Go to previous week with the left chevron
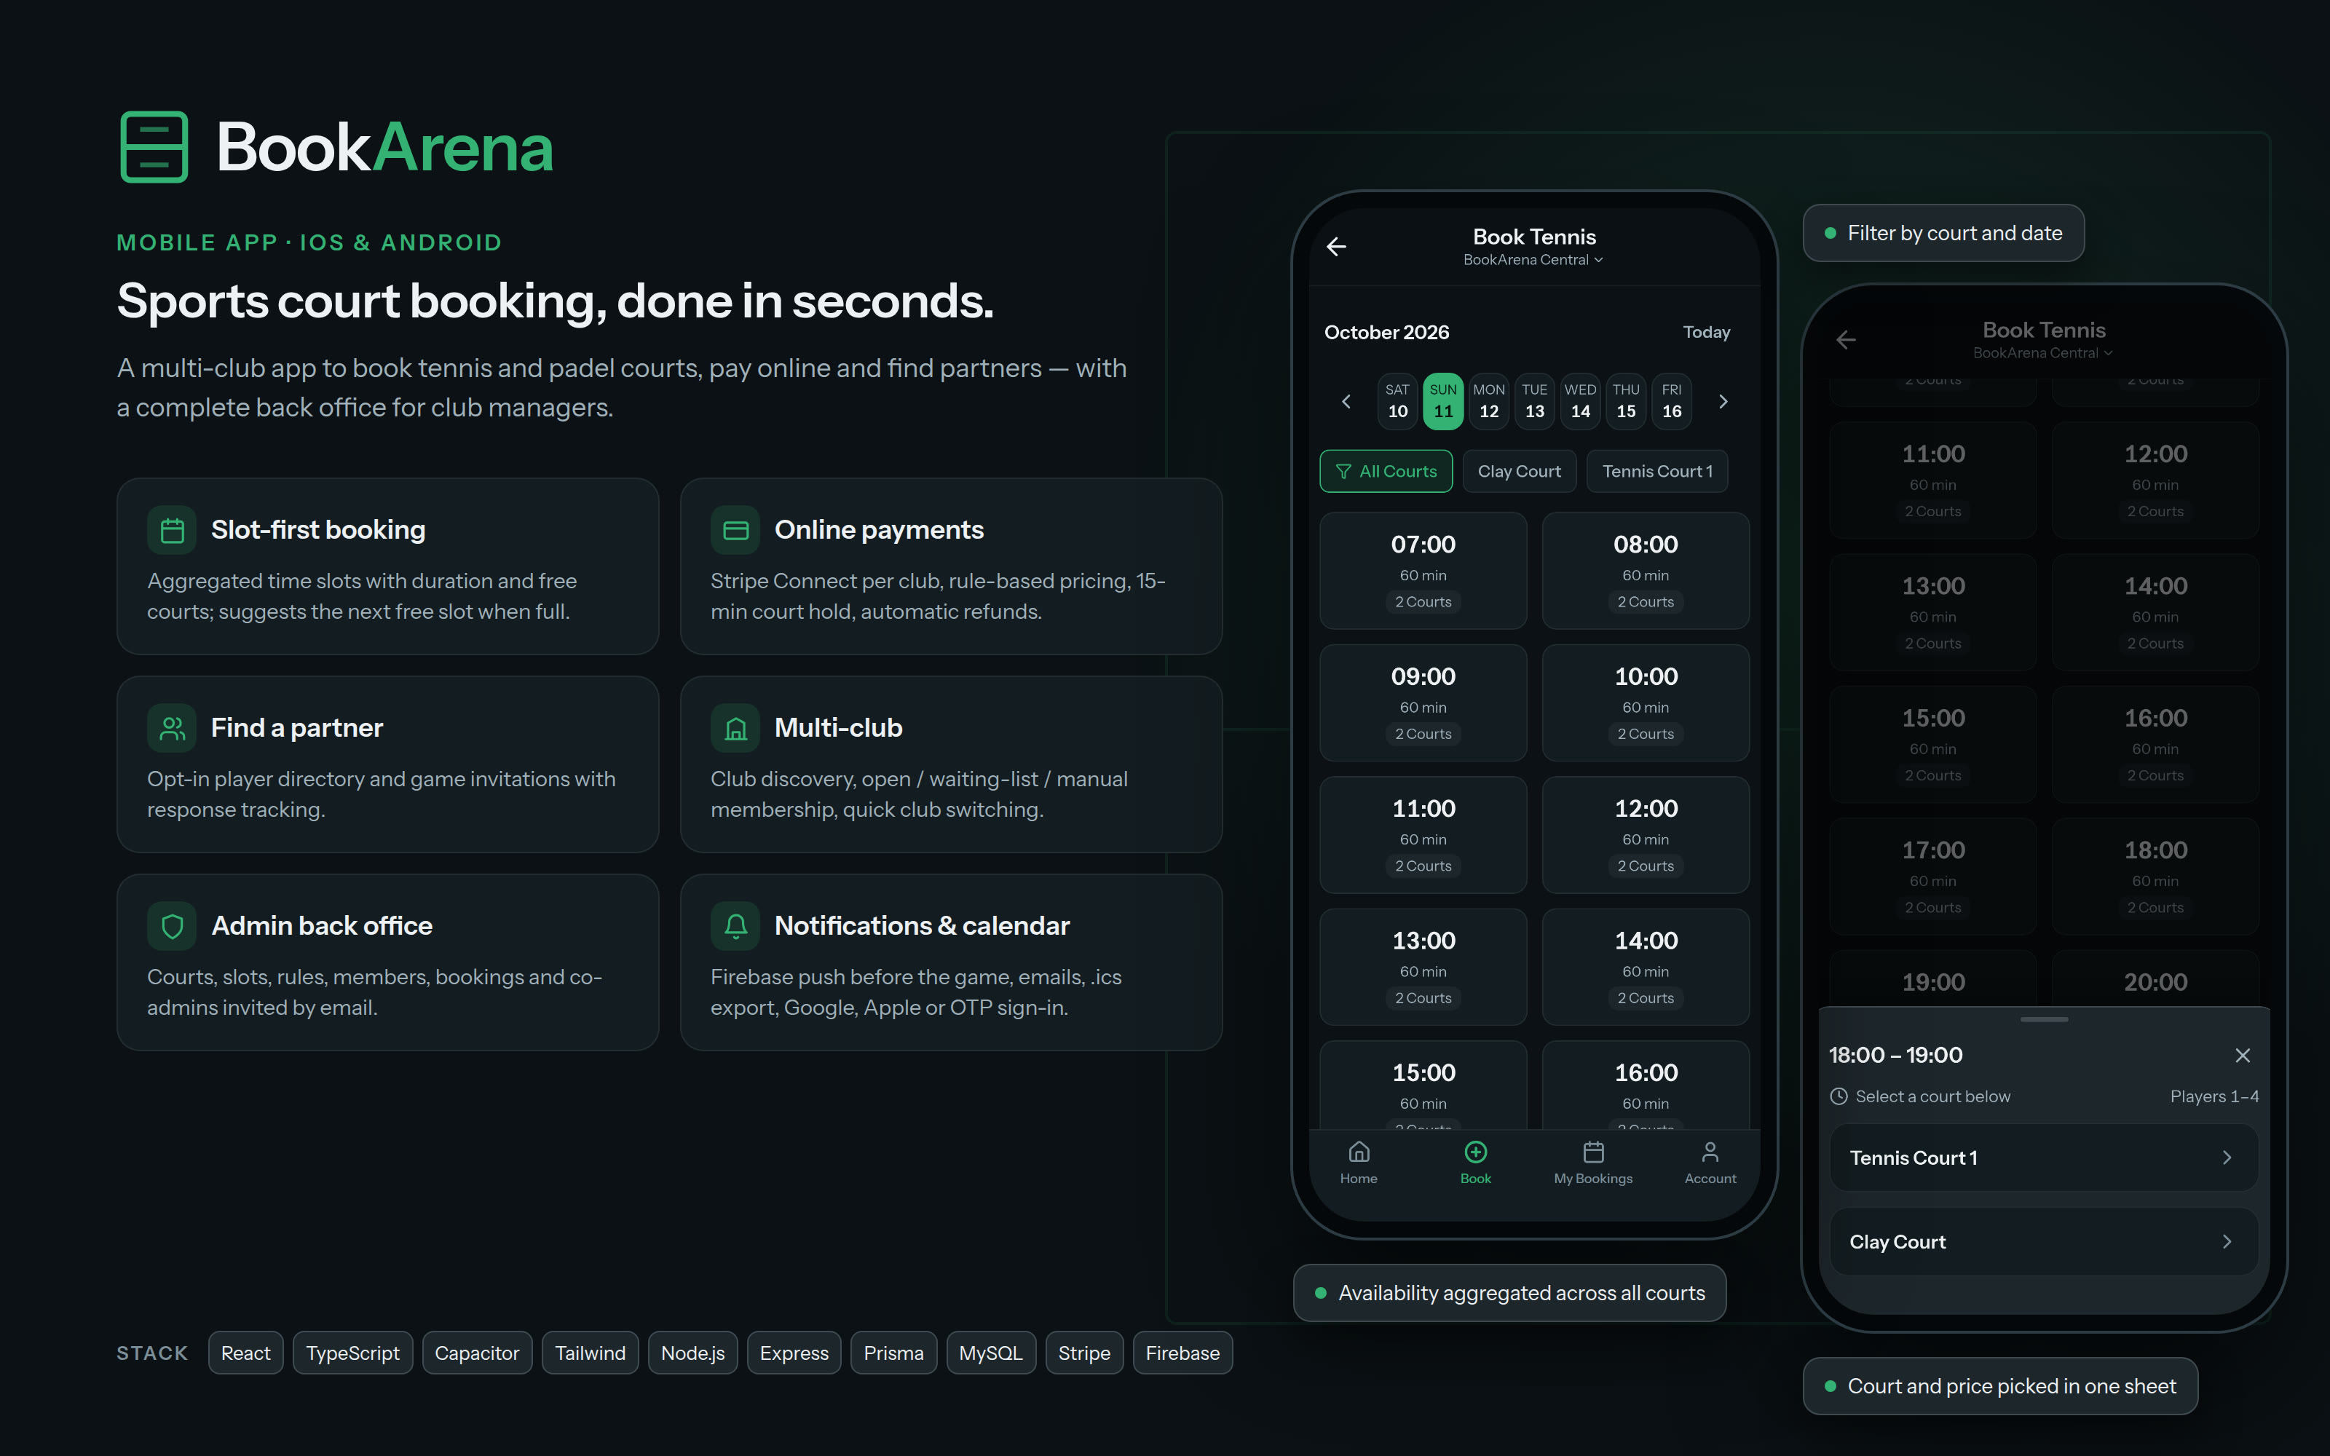This screenshot has height=1456, width=2330. pyautogui.click(x=1346, y=402)
